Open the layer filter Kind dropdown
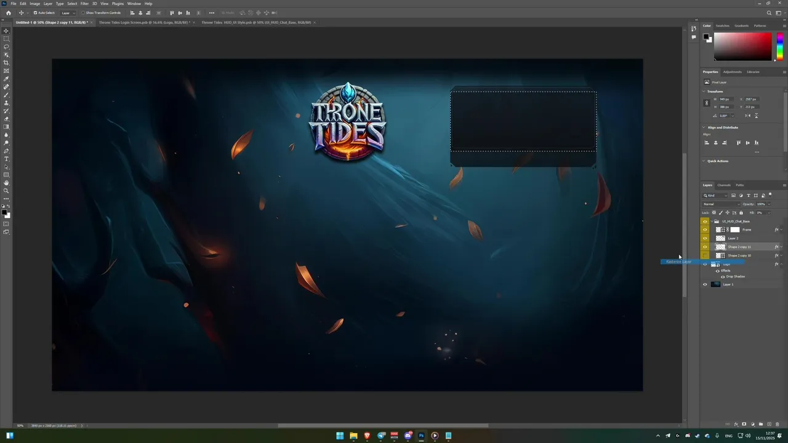The width and height of the screenshot is (788, 443). click(716, 196)
